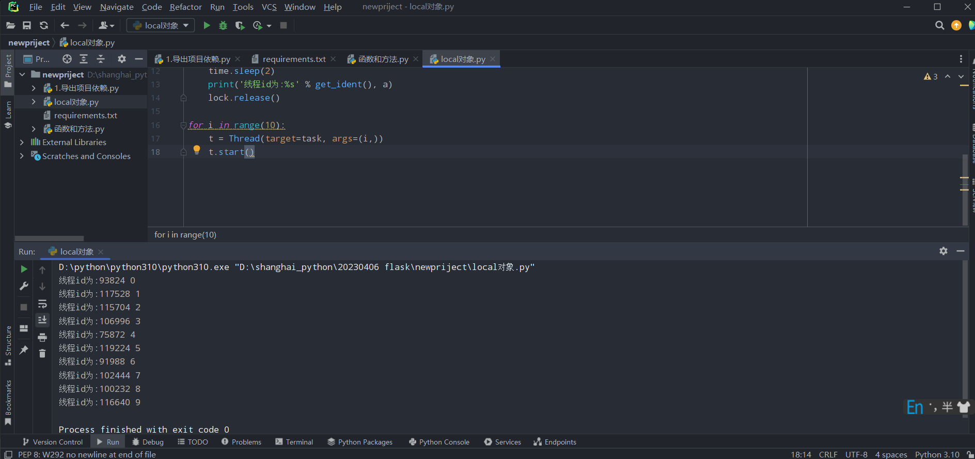This screenshot has width=975, height=459.
Task: Open the File menu
Action: 36,7
